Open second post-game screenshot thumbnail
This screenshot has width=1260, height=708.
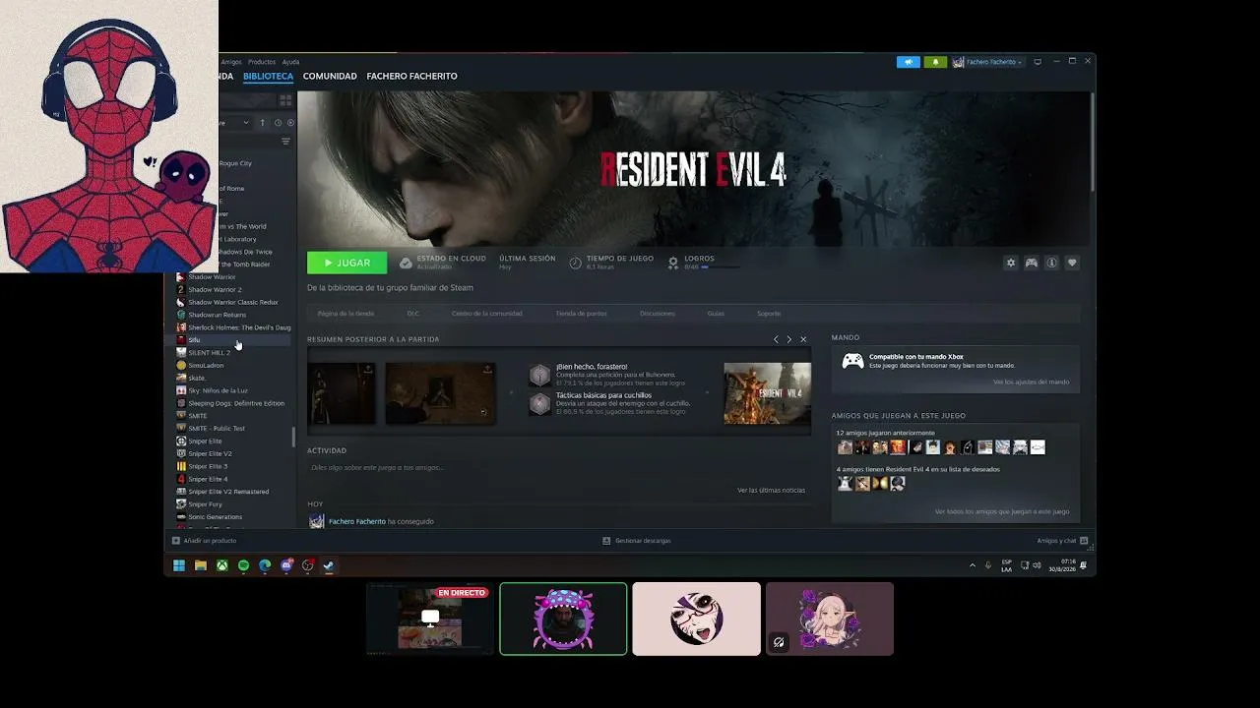pyautogui.click(x=440, y=393)
